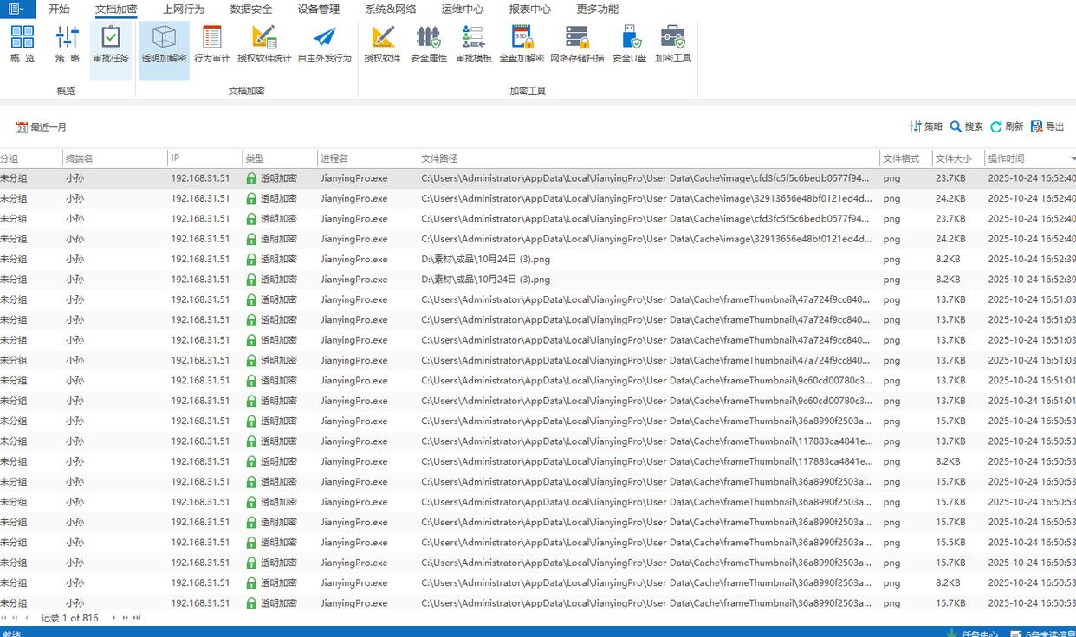Viewport: 1076px width, 637px height.
Task: Launch 全盘加解密 SSD lock icon
Action: point(522,43)
